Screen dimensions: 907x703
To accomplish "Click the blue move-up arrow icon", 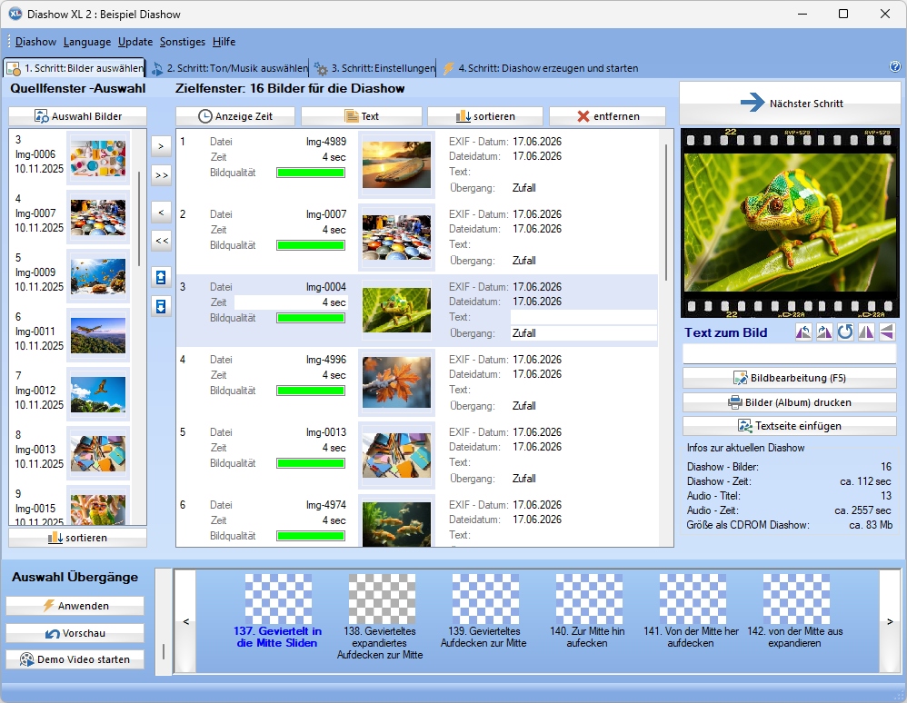I will (161, 278).
